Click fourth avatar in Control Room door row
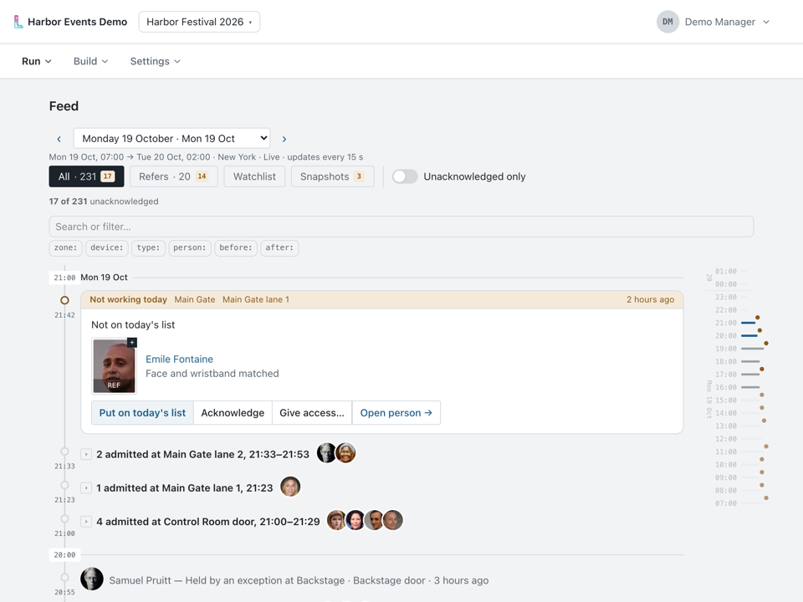The height and width of the screenshot is (602, 803). [393, 521]
